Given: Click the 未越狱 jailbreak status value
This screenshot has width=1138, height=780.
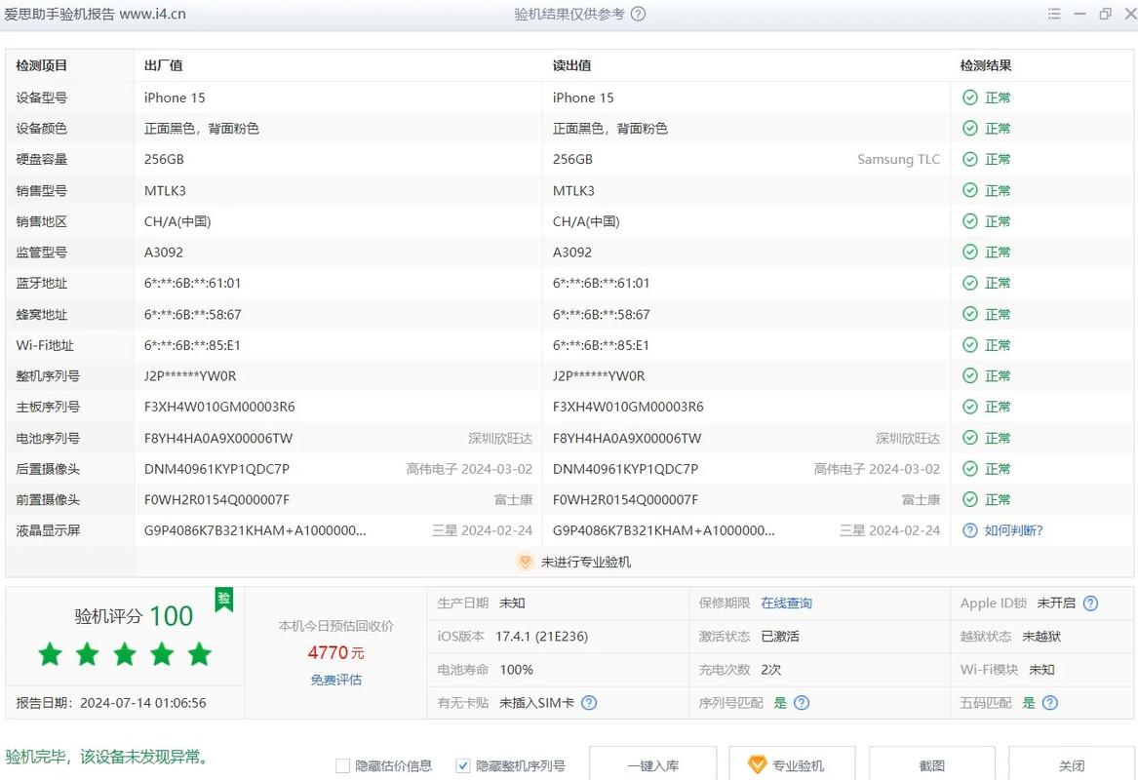Looking at the screenshot, I should [1041, 637].
